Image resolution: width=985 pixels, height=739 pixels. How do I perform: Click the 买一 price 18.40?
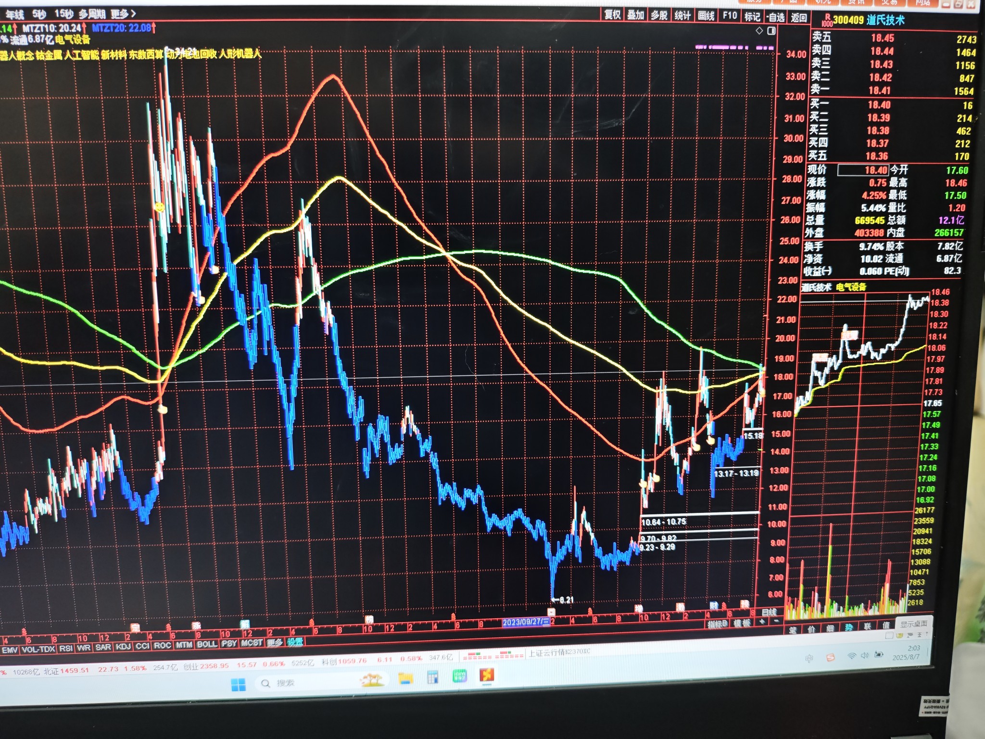coord(879,105)
